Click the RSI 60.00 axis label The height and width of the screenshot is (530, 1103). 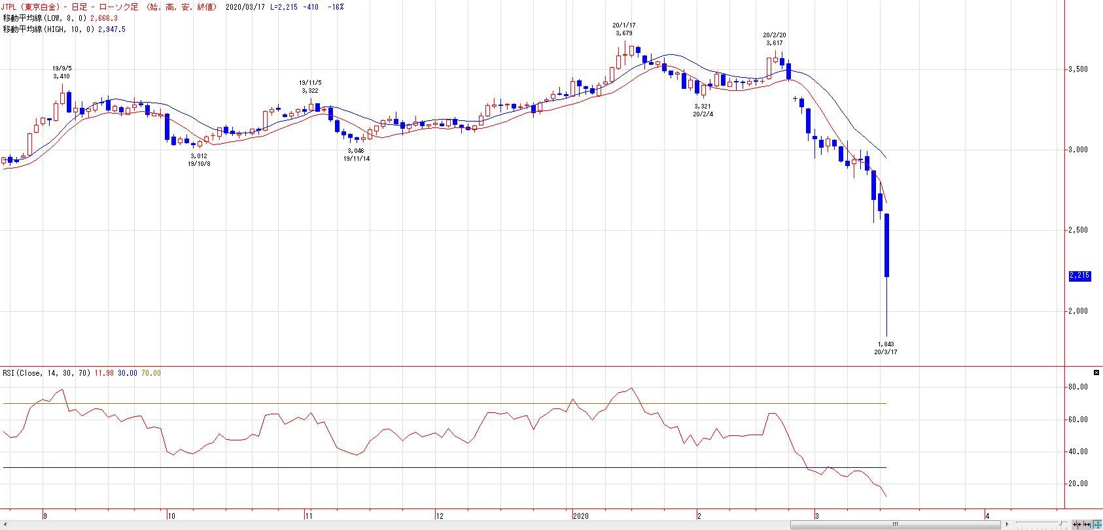tap(1077, 420)
